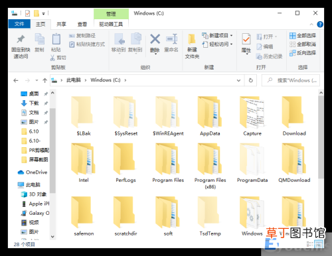Open the New item dropdown
Screen dimensions: 332x256
217,35
